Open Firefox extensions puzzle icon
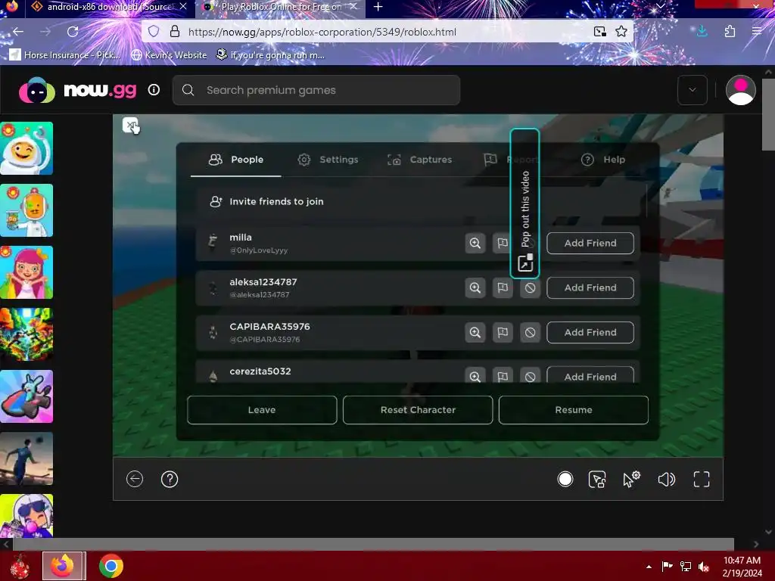Image resolution: width=775 pixels, height=581 pixels. pos(730,32)
